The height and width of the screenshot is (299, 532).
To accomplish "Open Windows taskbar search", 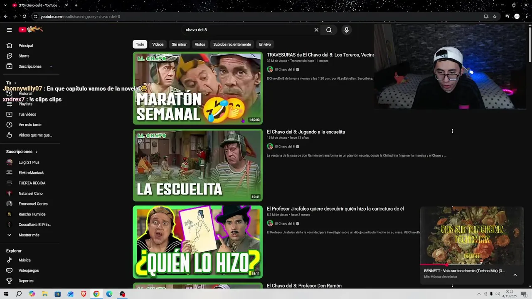I will (19, 294).
